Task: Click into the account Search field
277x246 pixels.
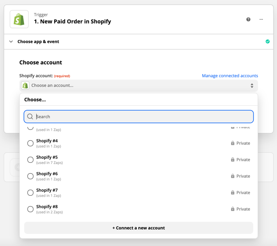Action: coord(143,117)
